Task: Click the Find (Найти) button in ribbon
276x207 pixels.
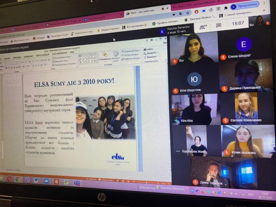Action: tap(149, 49)
